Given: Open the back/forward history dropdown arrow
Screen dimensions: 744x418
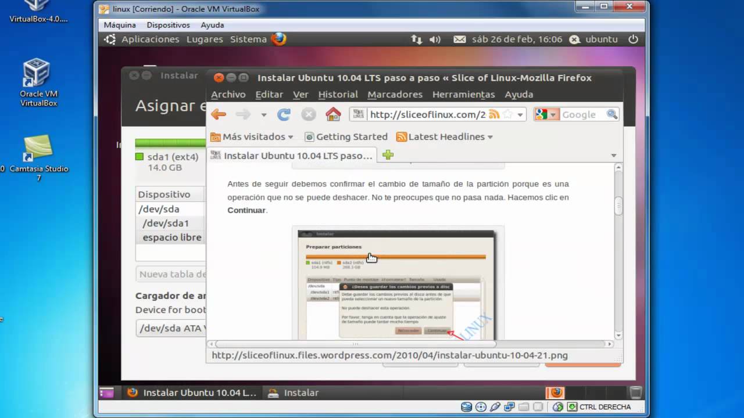Looking at the screenshot, I should pyautogui.click(x=264, y=115).
